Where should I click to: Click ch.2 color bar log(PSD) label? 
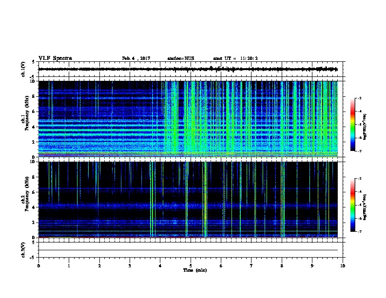(x=365, y=207)
